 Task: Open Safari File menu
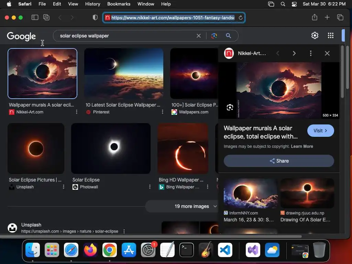coord(42,4)
